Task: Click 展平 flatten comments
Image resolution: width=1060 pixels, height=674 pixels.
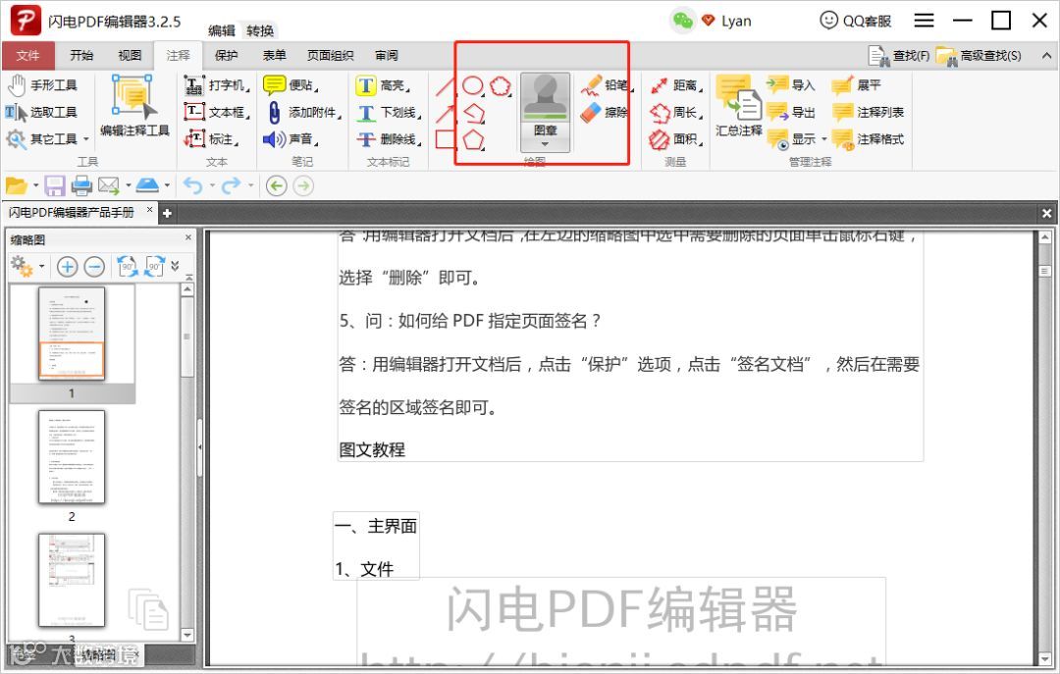Action: [x=857, y=85]
